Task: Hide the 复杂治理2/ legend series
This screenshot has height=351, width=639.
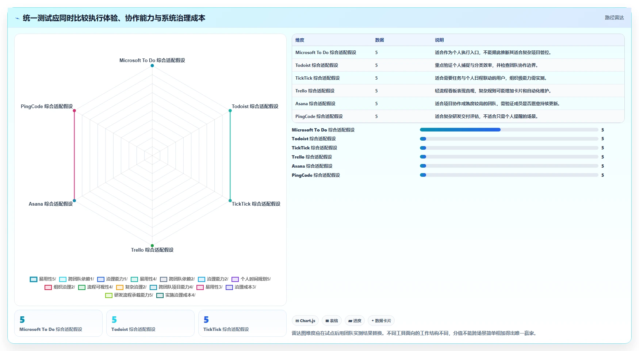Action: [131, 287]
